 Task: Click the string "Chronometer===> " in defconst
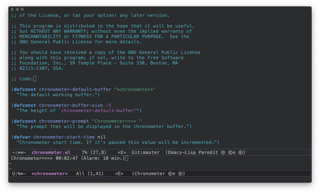pyautogui.click(x=117, y=121)
